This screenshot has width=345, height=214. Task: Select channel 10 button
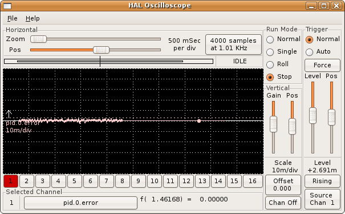pos(155,181)
